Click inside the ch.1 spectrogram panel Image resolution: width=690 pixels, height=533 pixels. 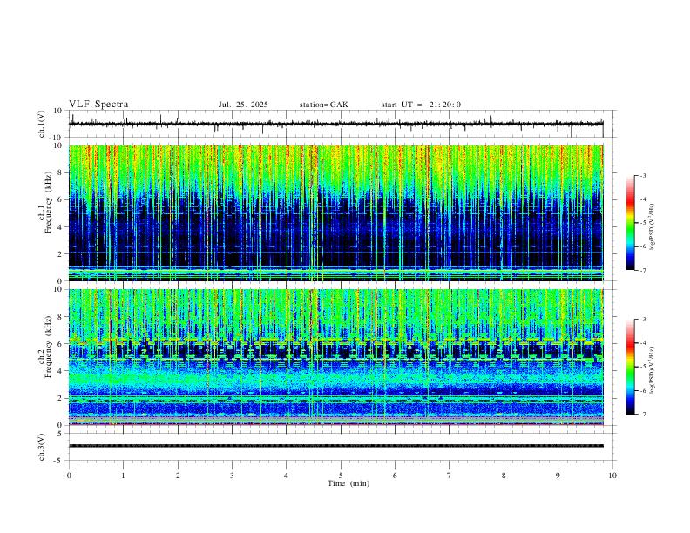point(335,213)
